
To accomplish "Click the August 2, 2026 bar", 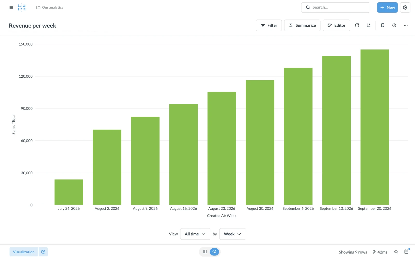I will point(107,167).
